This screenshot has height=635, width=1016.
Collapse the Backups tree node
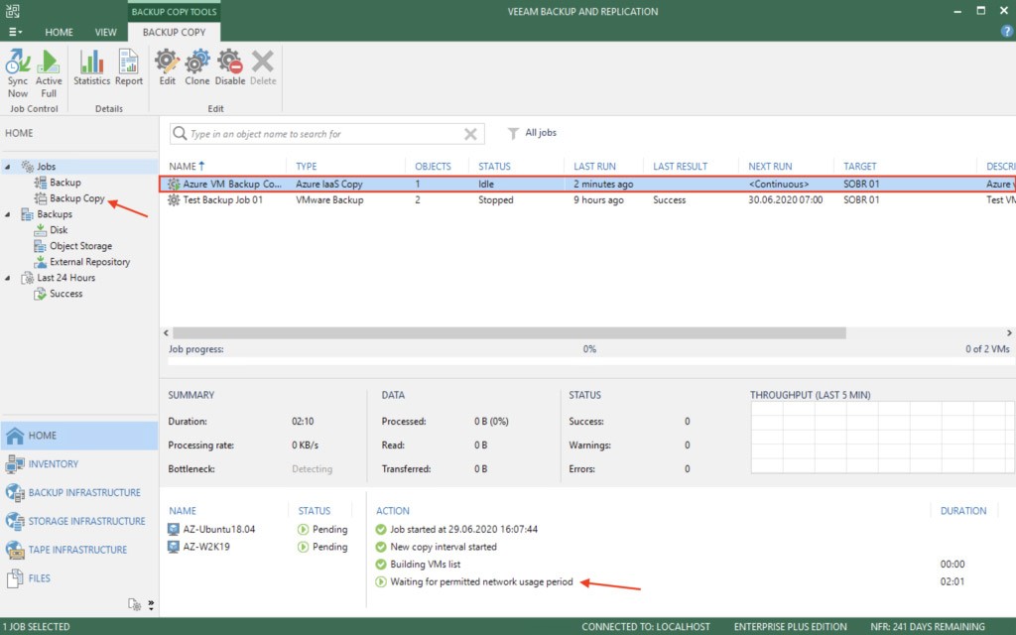(8, 214)
